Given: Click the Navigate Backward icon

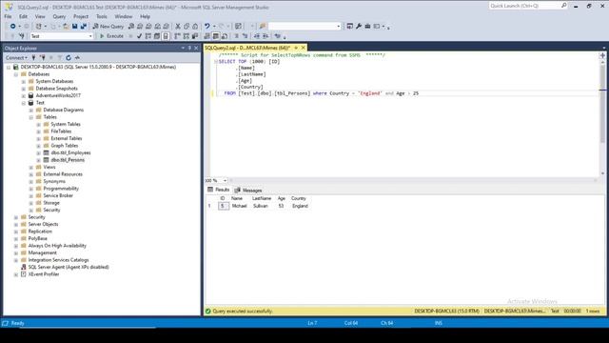Looking at the screenshot, I should click(x=12, y=26).
